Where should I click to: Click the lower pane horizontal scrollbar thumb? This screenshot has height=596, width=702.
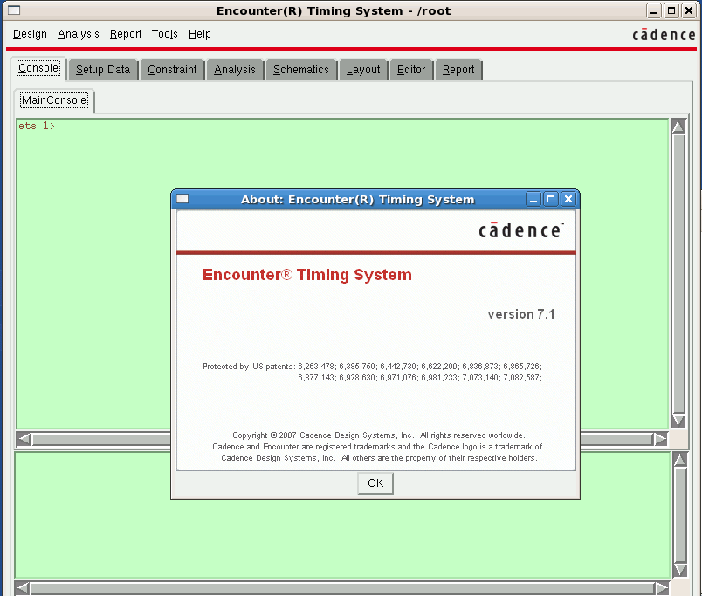pos(342,588)
